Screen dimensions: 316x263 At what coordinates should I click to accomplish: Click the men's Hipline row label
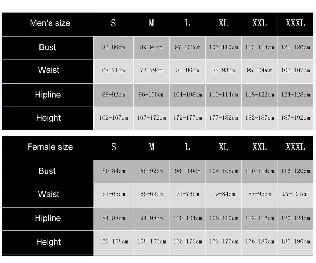[48, 95]
